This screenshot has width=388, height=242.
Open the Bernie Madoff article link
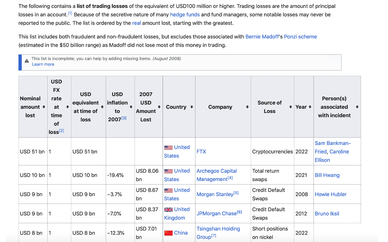262,37
